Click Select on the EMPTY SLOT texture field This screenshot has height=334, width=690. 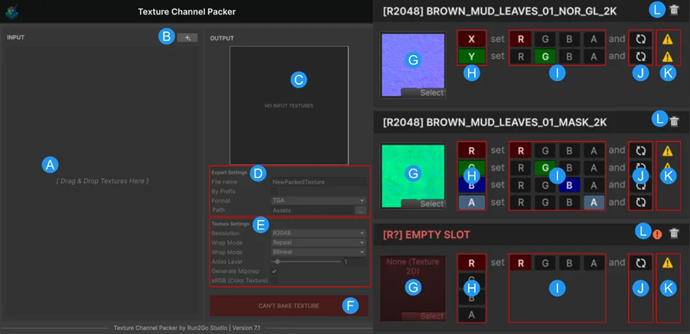(423, 316)
